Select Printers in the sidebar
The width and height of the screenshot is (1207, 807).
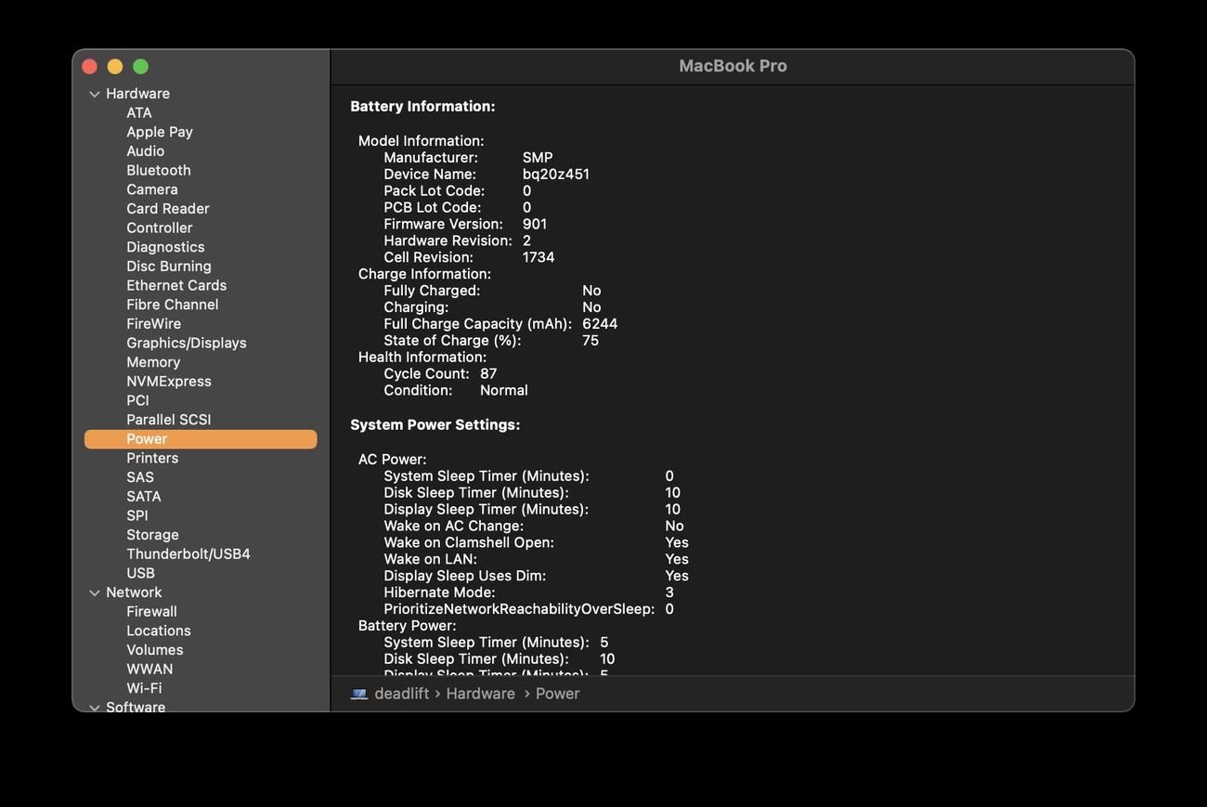[152, 458]
